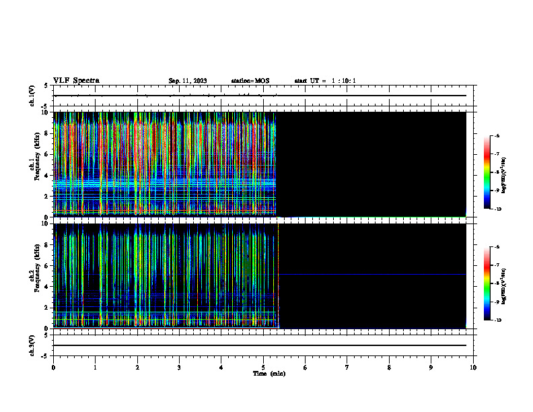Click the "Time (min)" x-axis label
533x412 pixels.
pos(269,374)
